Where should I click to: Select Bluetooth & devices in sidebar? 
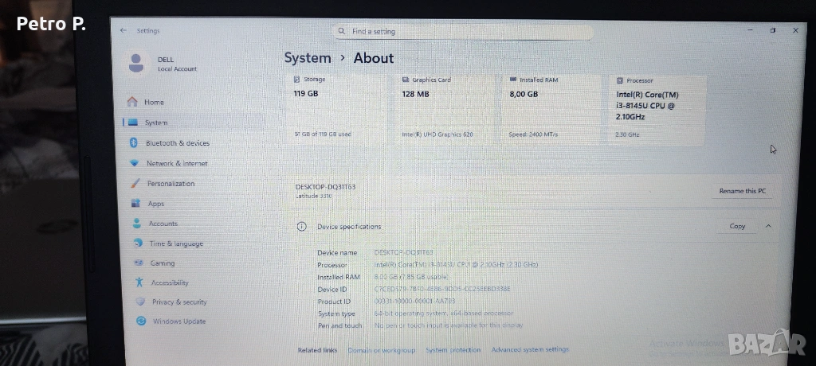(177, 143)
